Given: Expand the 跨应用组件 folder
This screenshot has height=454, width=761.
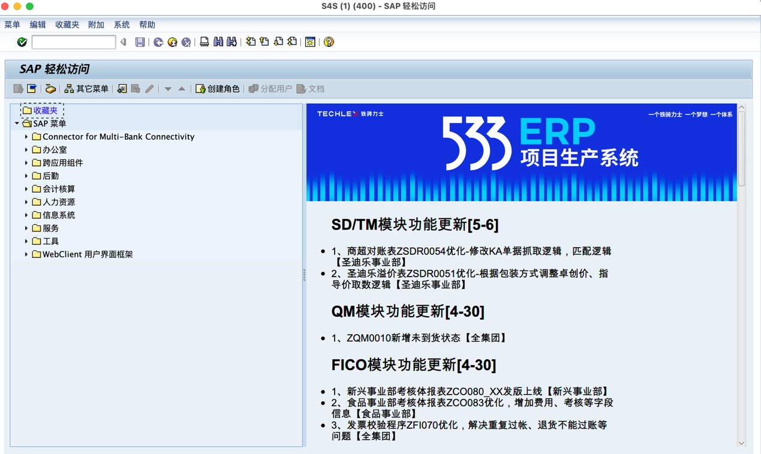Looking at the screenshot, I should (x=26, y=163).
